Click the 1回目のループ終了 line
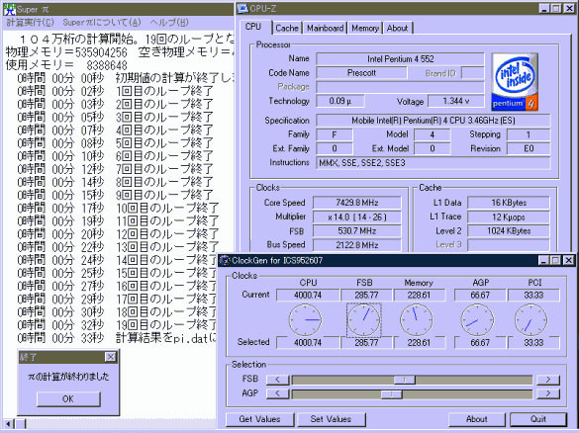 pos(115,91)
